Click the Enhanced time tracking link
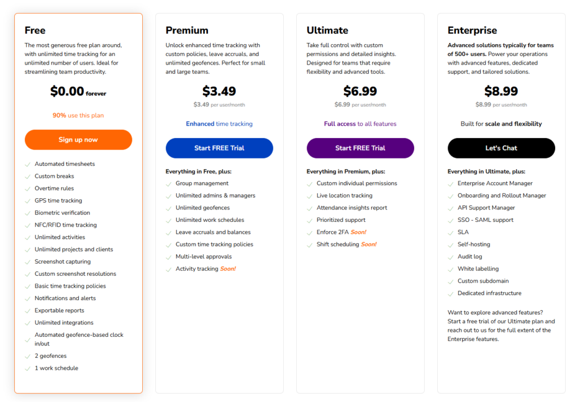 [219, 123]
